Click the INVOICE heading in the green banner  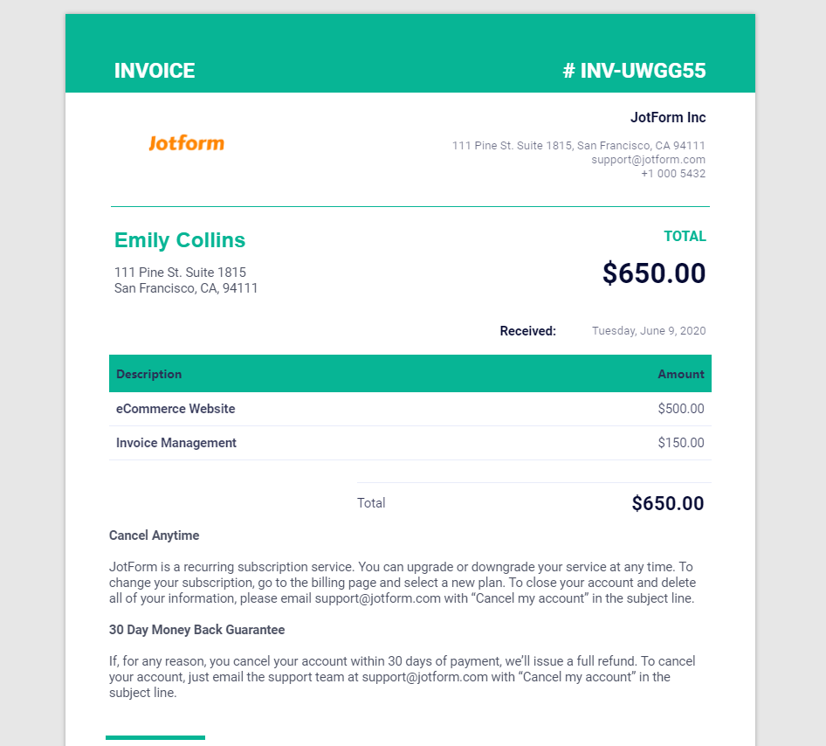tap(155, 71)
